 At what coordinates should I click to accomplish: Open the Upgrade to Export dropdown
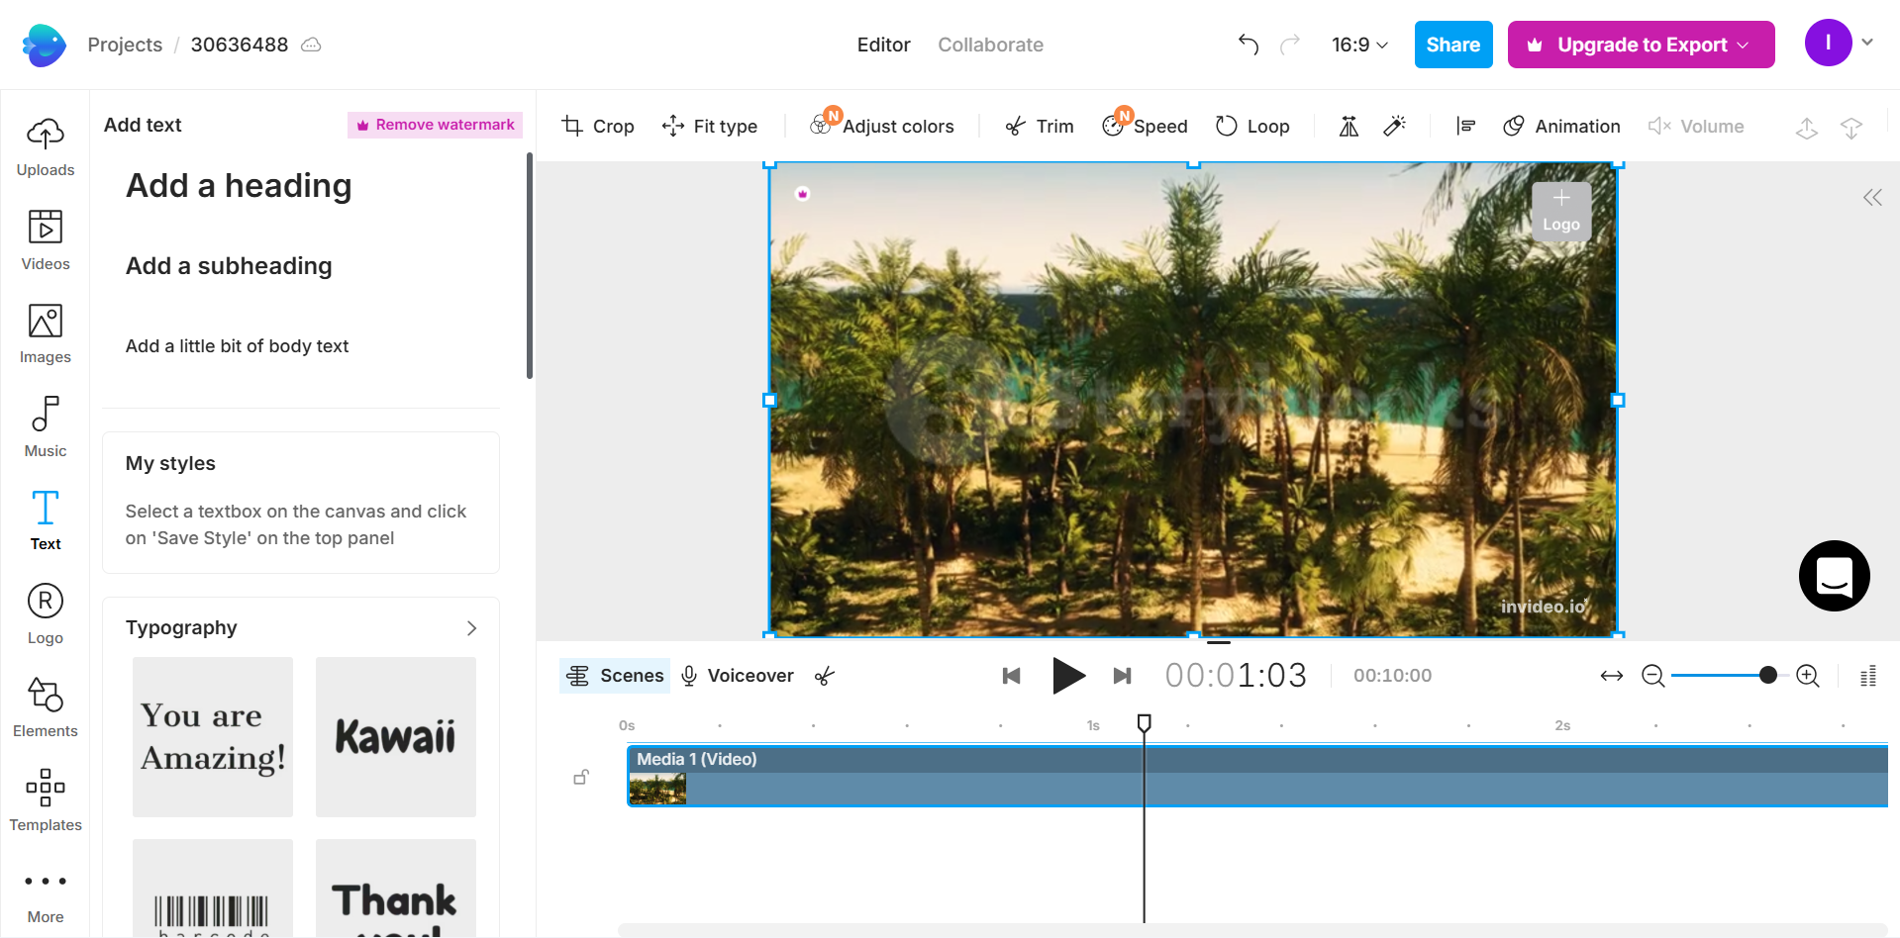click(1641, 45)
